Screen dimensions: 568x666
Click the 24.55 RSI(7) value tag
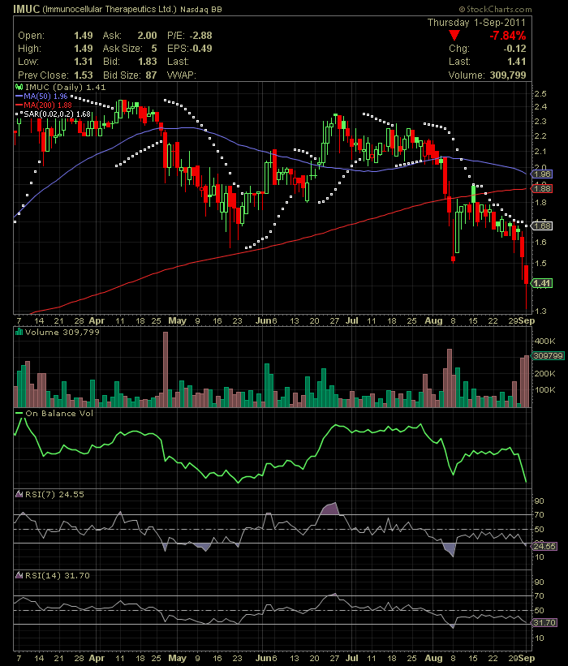(544, 546)
